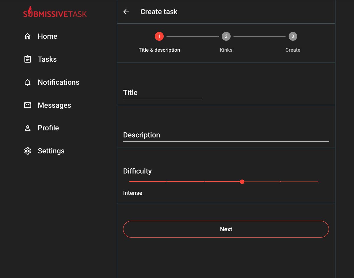Open the Create step label
The image size is (354, 278).
coord(293,50)
